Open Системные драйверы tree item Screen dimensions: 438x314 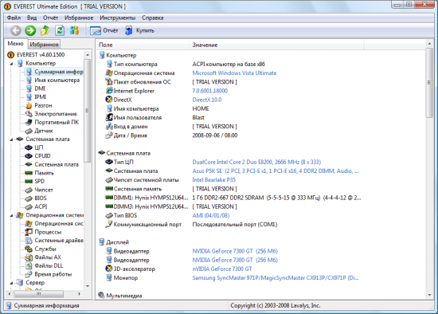pos(54,241)
